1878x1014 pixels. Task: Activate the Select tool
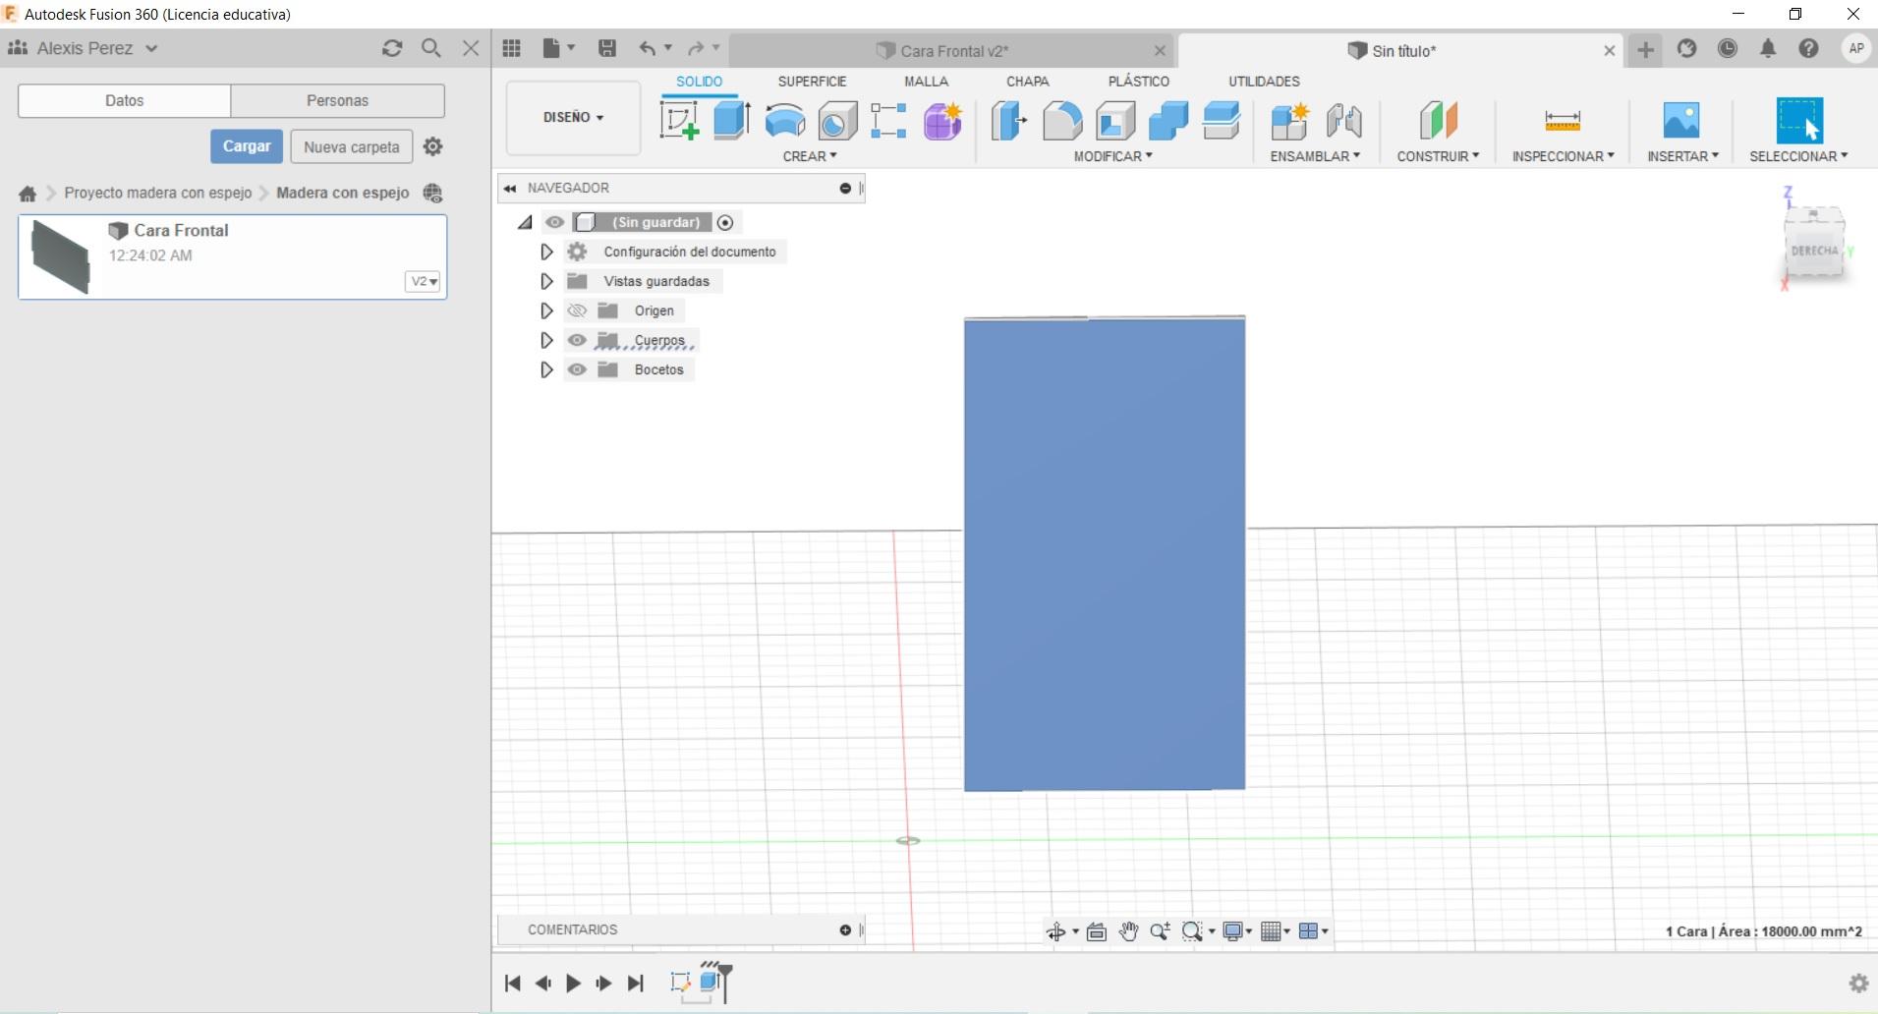point(1799,121)
